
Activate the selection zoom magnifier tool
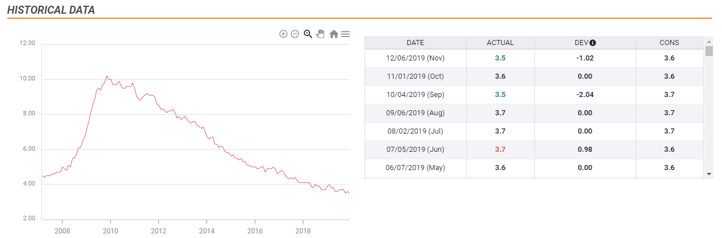click(308, 34)
